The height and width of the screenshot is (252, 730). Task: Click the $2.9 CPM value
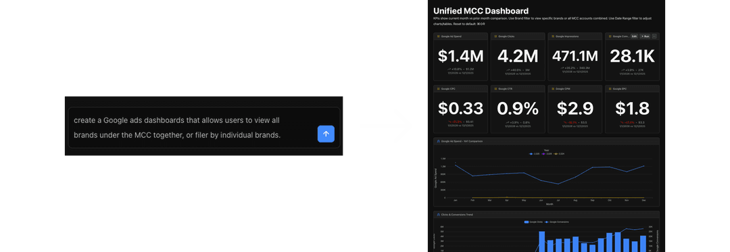click(x=575, y=108)
